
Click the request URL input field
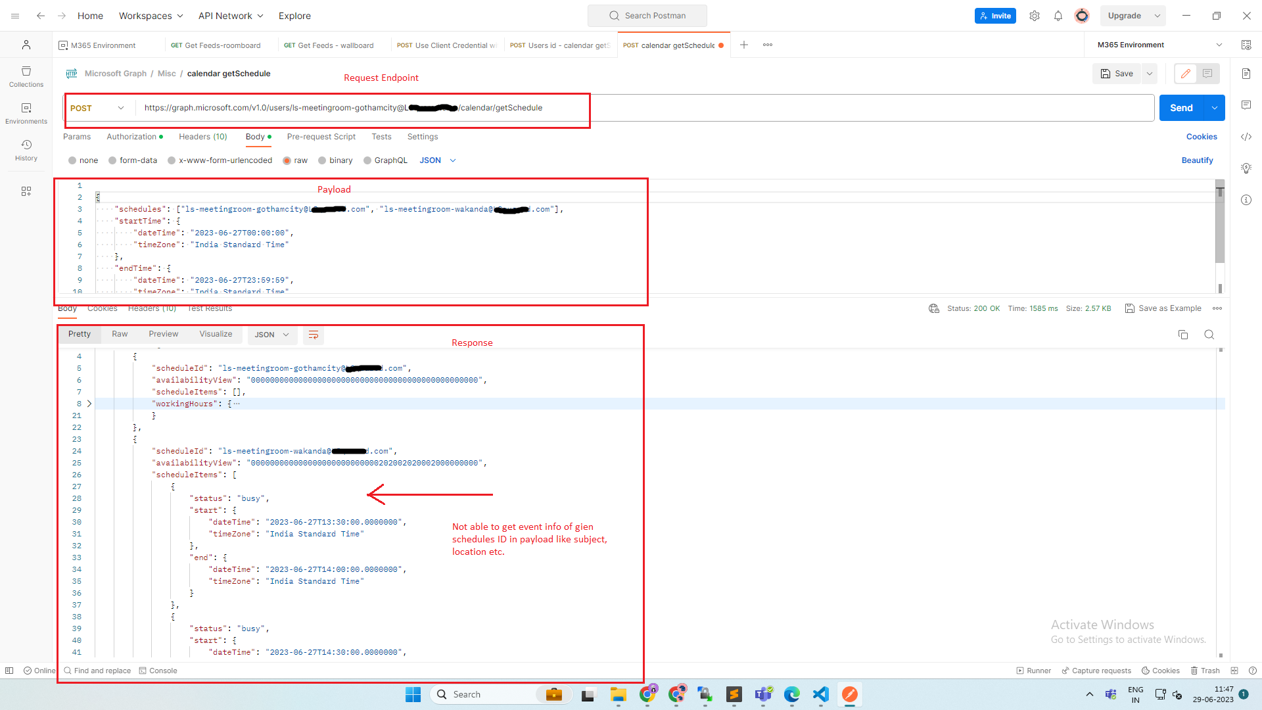pos(643,108)
